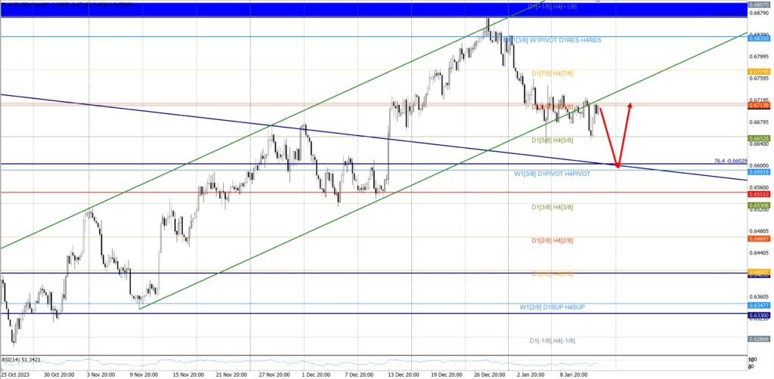Click the 0.66528 green price tag
Image resolution: width=774 pixels, height=379 pixels.
pyautogui.click(x=759, y=139)
